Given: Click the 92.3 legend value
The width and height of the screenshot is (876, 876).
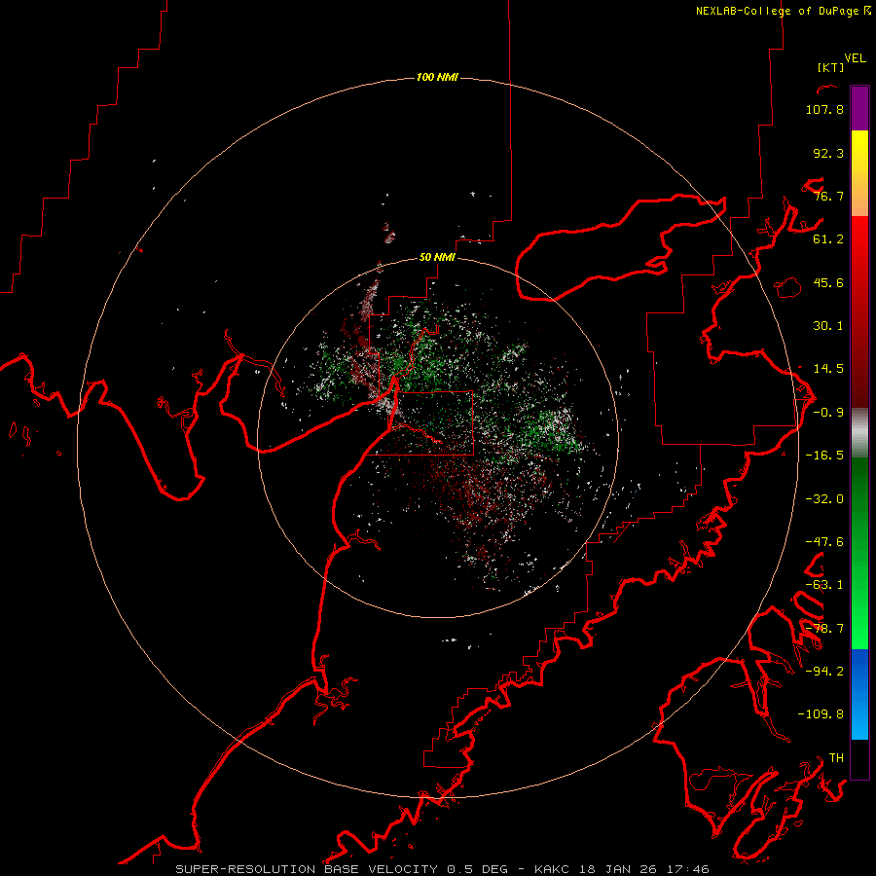Looking at the screenshot, I should (828, 153).
